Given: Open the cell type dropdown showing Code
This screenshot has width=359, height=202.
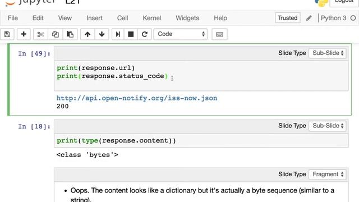Looking at the screenshot, I should (x=181, y=34).
